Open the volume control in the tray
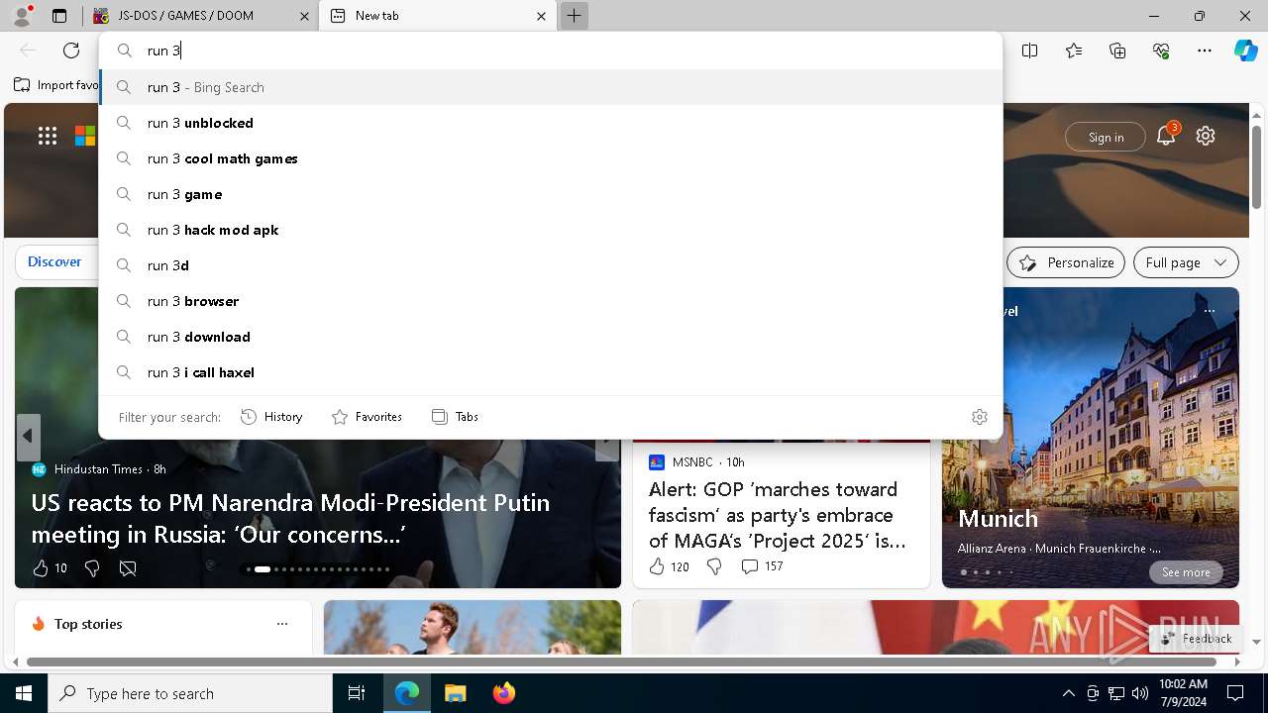Image resolution: width=1268 pixels, height=713 pixels. tap(1139, 693)
